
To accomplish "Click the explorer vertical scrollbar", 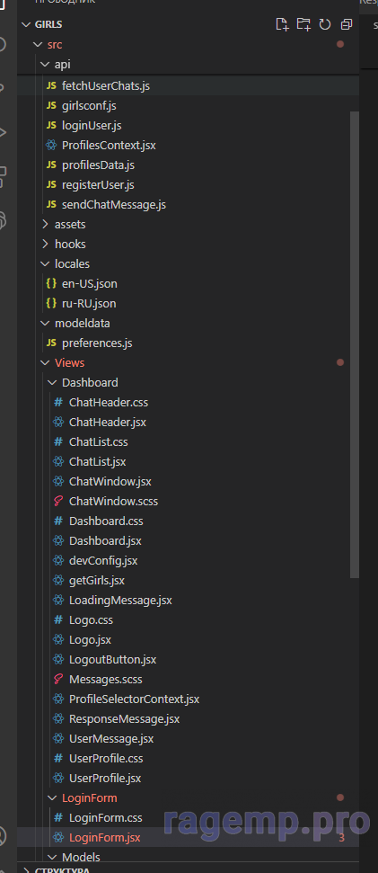I will [355, 344].
